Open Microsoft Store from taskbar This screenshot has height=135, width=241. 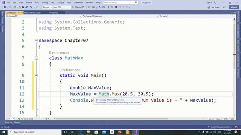(x=96, y=132)
